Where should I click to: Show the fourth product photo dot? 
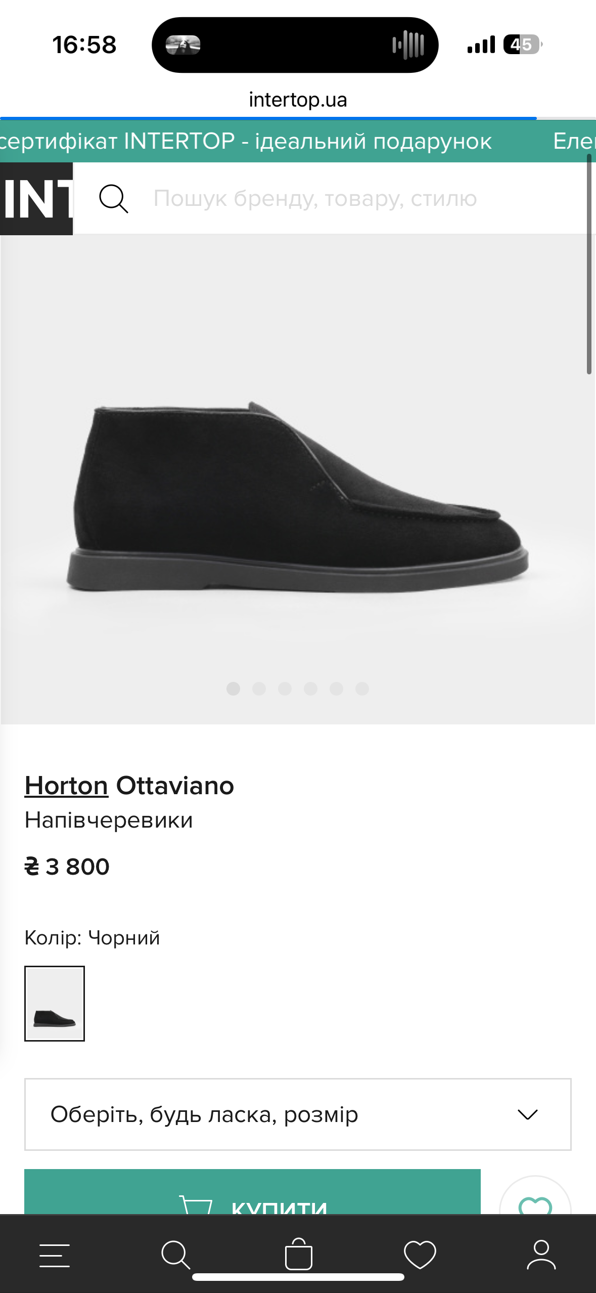(x=310, y=688)
